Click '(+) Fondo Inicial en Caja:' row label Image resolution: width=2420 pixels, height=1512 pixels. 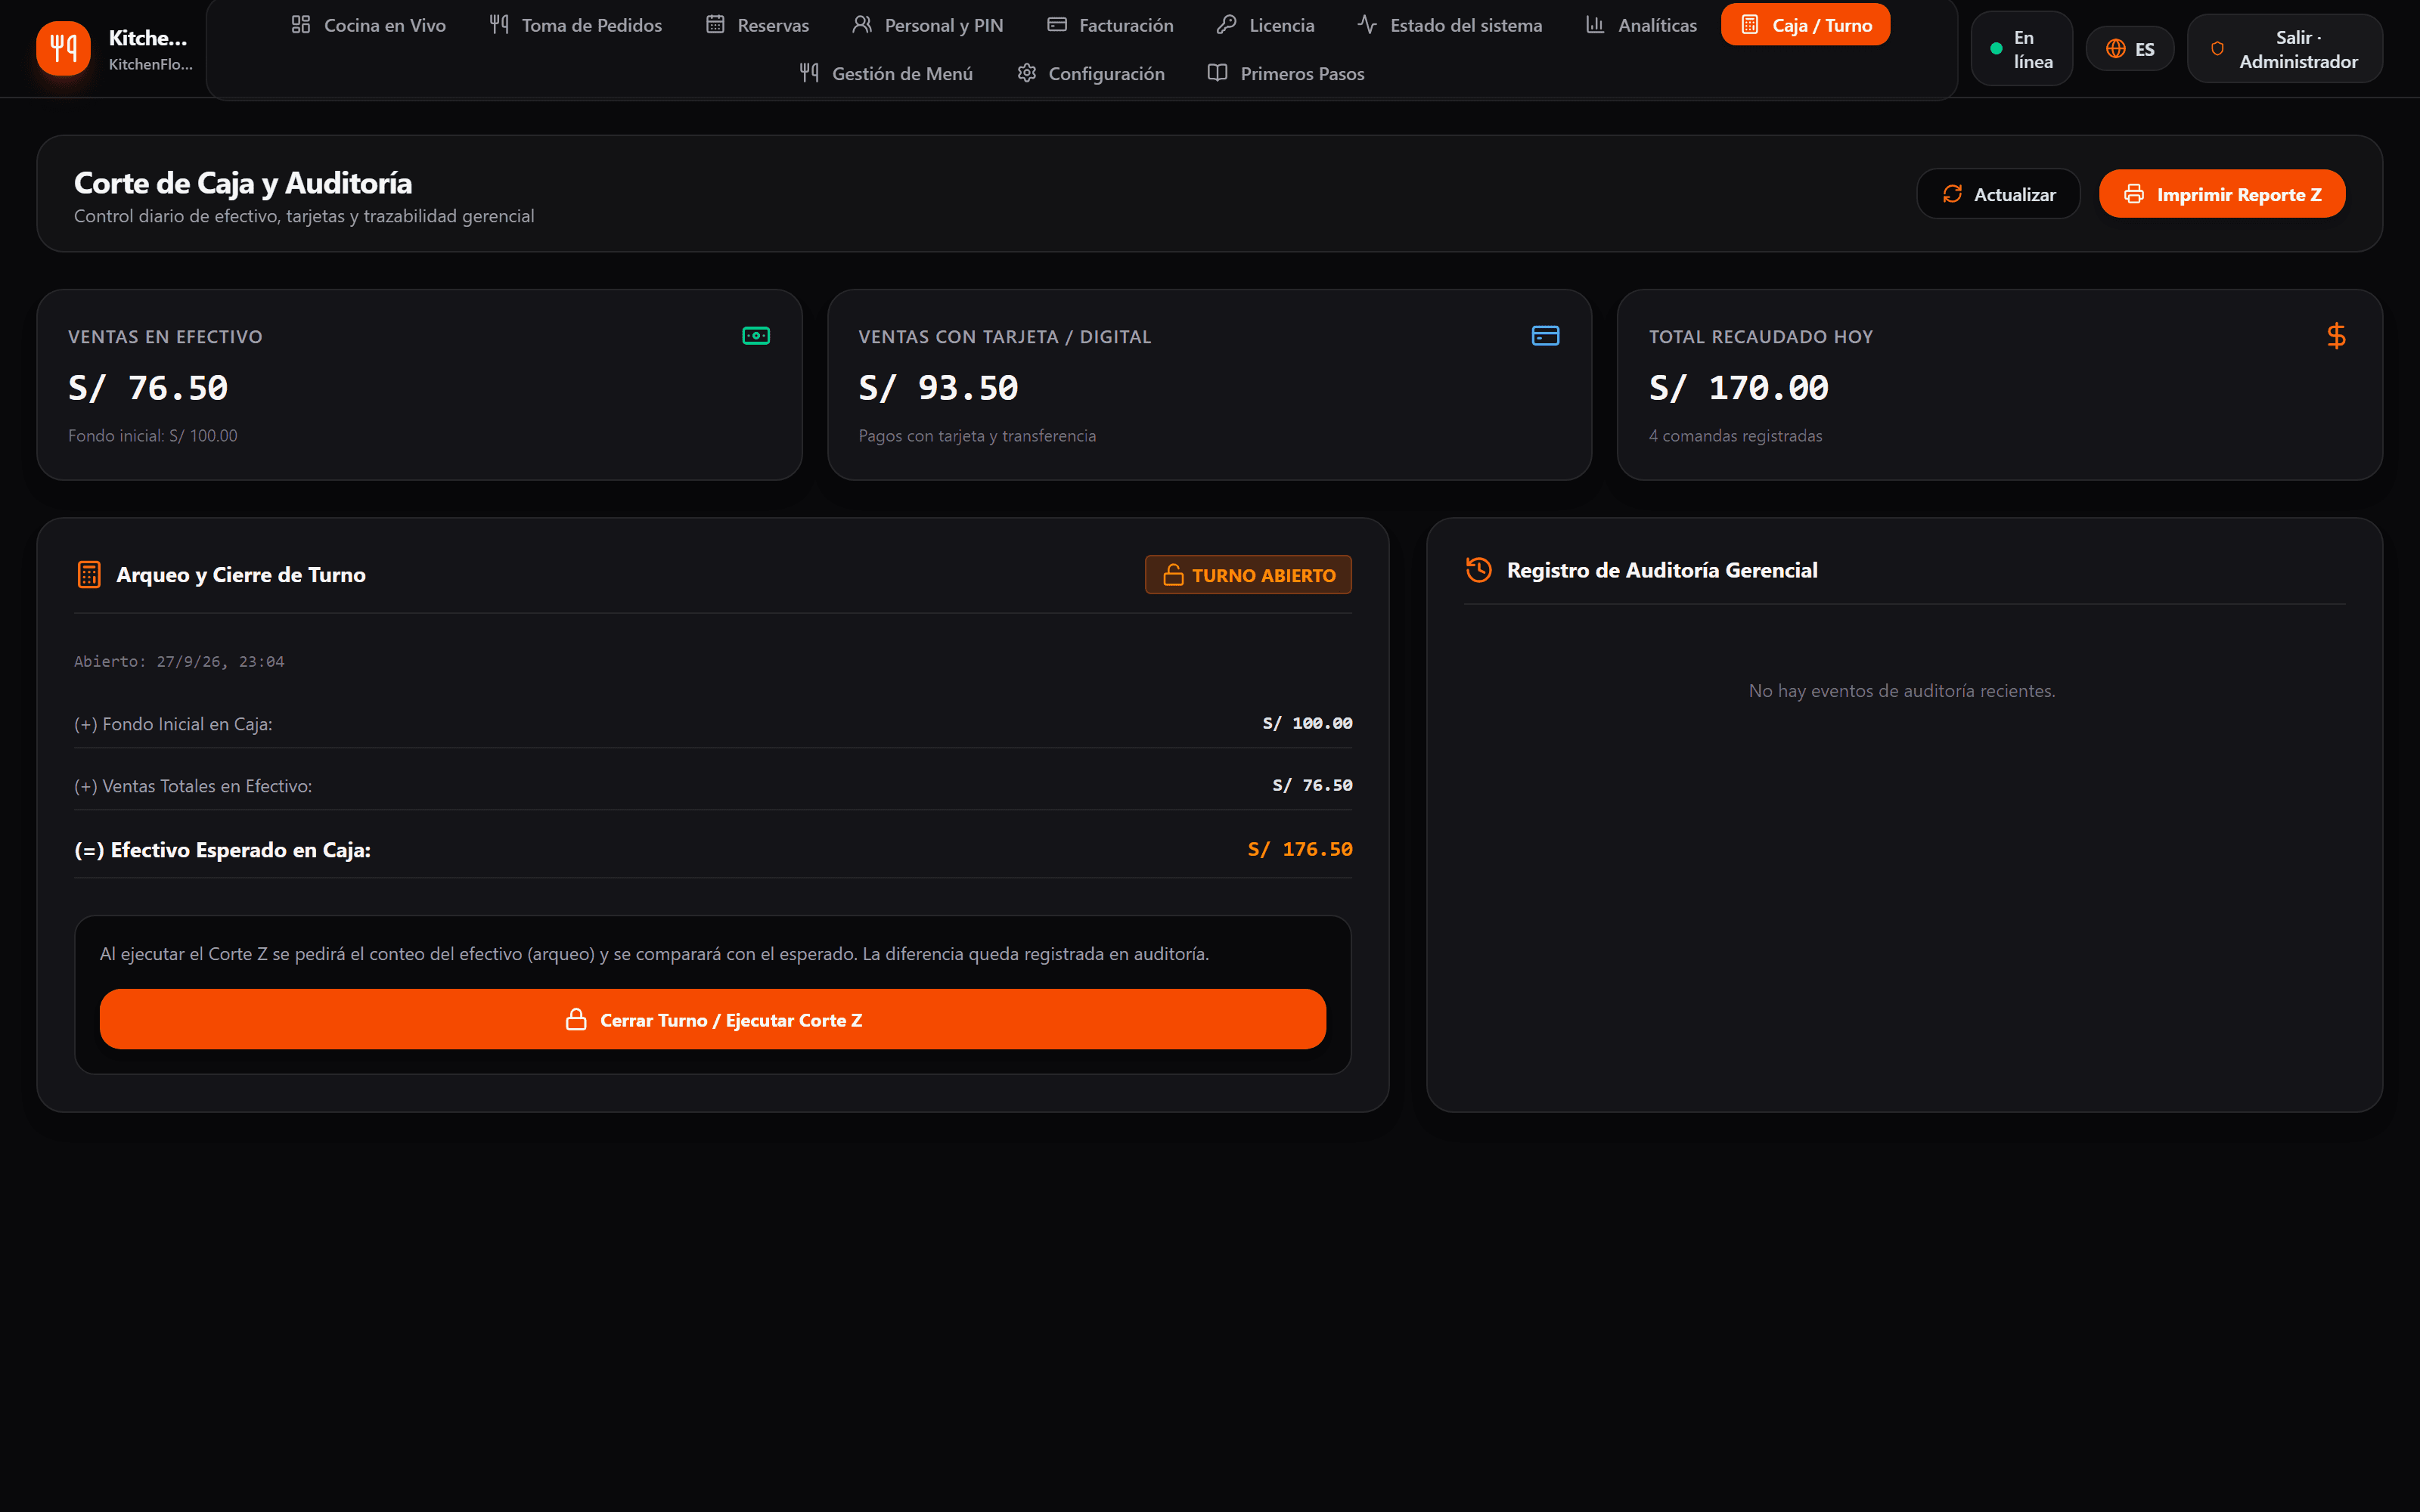point(173,724)
